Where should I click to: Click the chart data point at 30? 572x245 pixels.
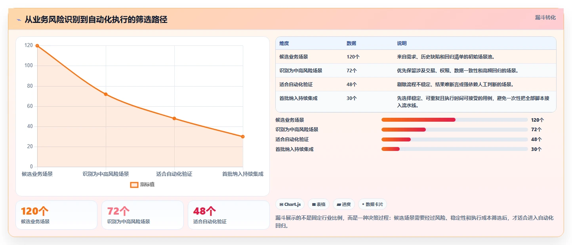[243, 137]
